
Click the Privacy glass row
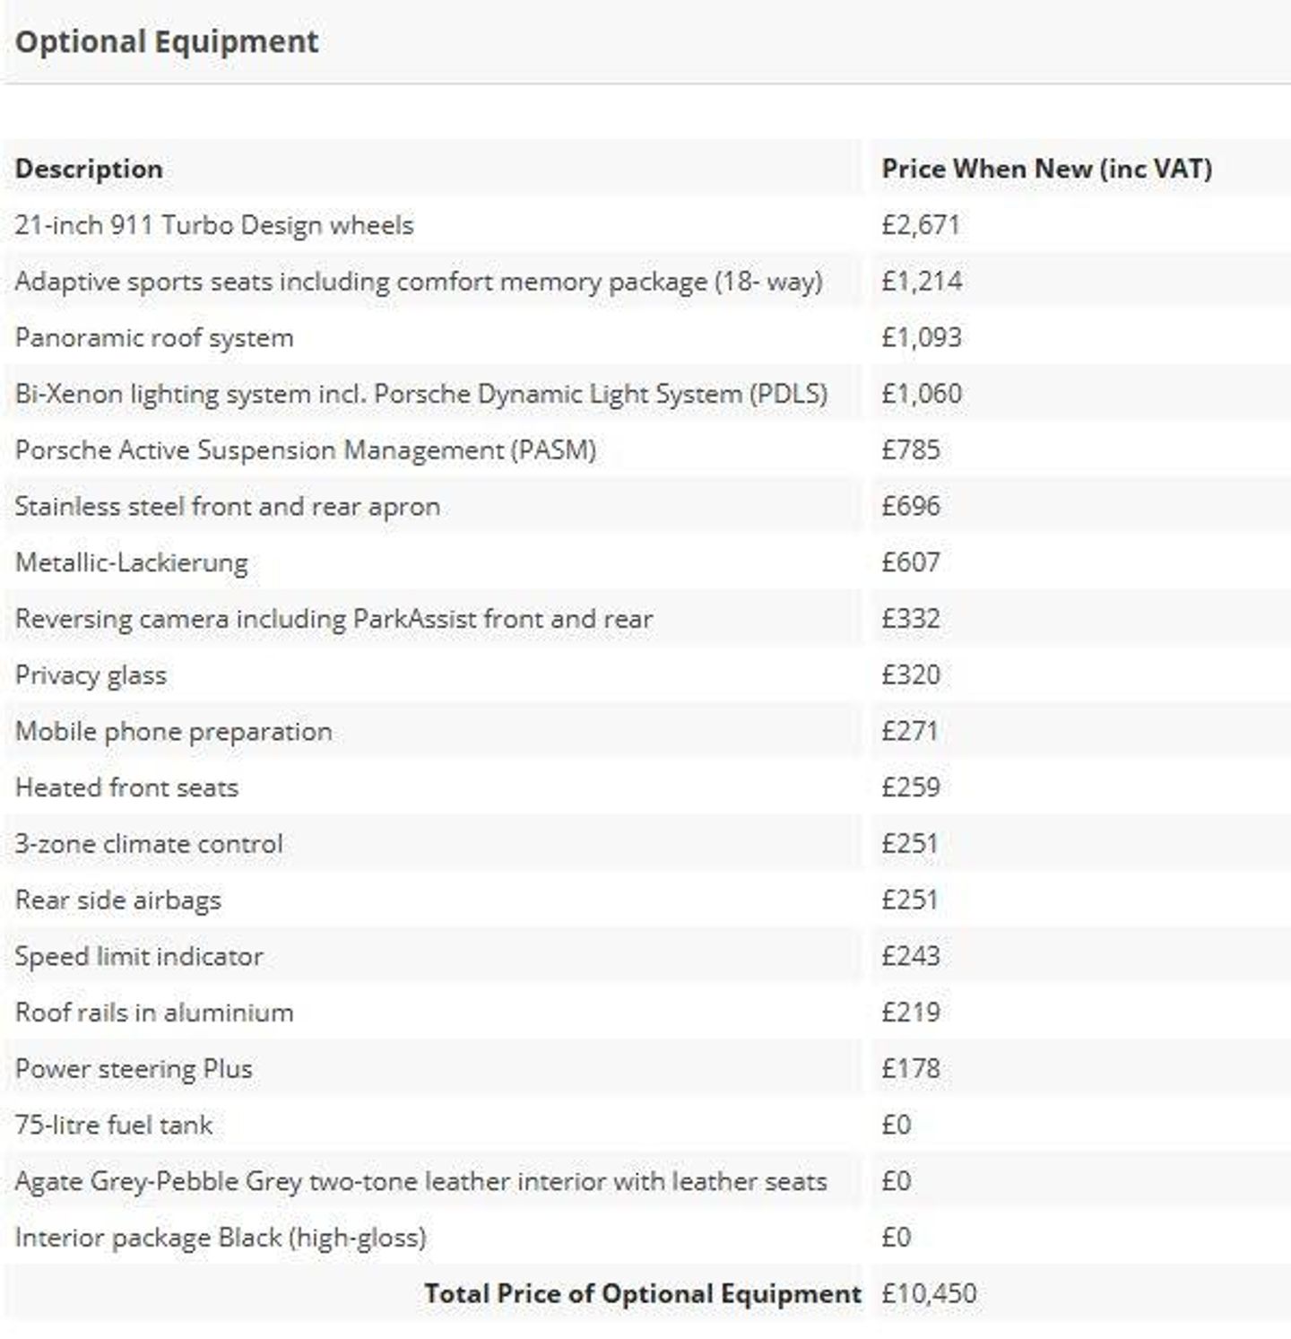pos(645,675)
